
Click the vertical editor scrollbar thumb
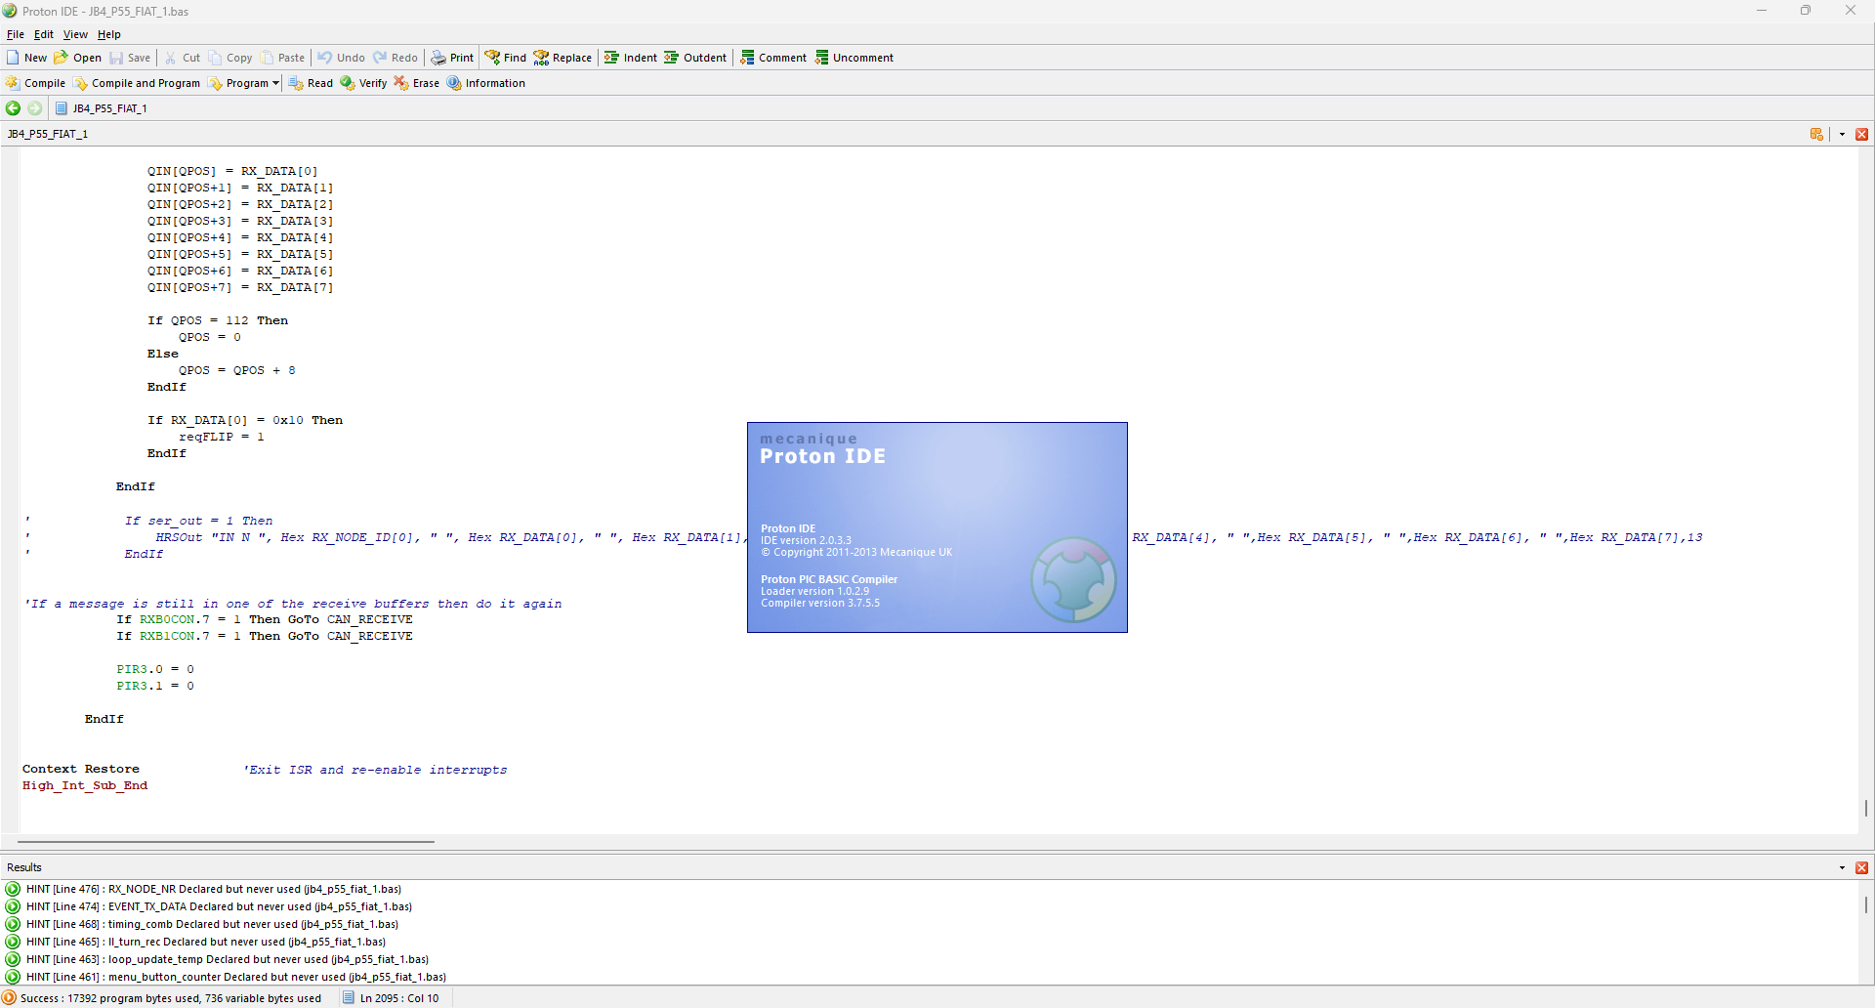[x=1865, y=808]
